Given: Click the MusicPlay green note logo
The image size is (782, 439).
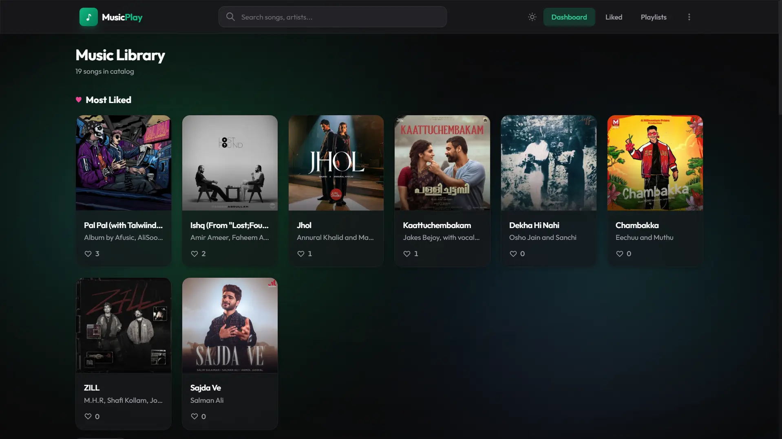Looking at the screenshot, I should point(88,17).
